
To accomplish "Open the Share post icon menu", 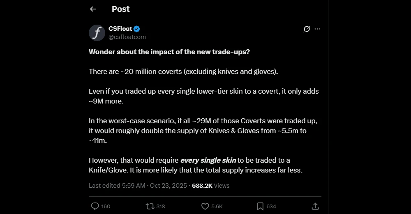I will [x=315, y=206].
